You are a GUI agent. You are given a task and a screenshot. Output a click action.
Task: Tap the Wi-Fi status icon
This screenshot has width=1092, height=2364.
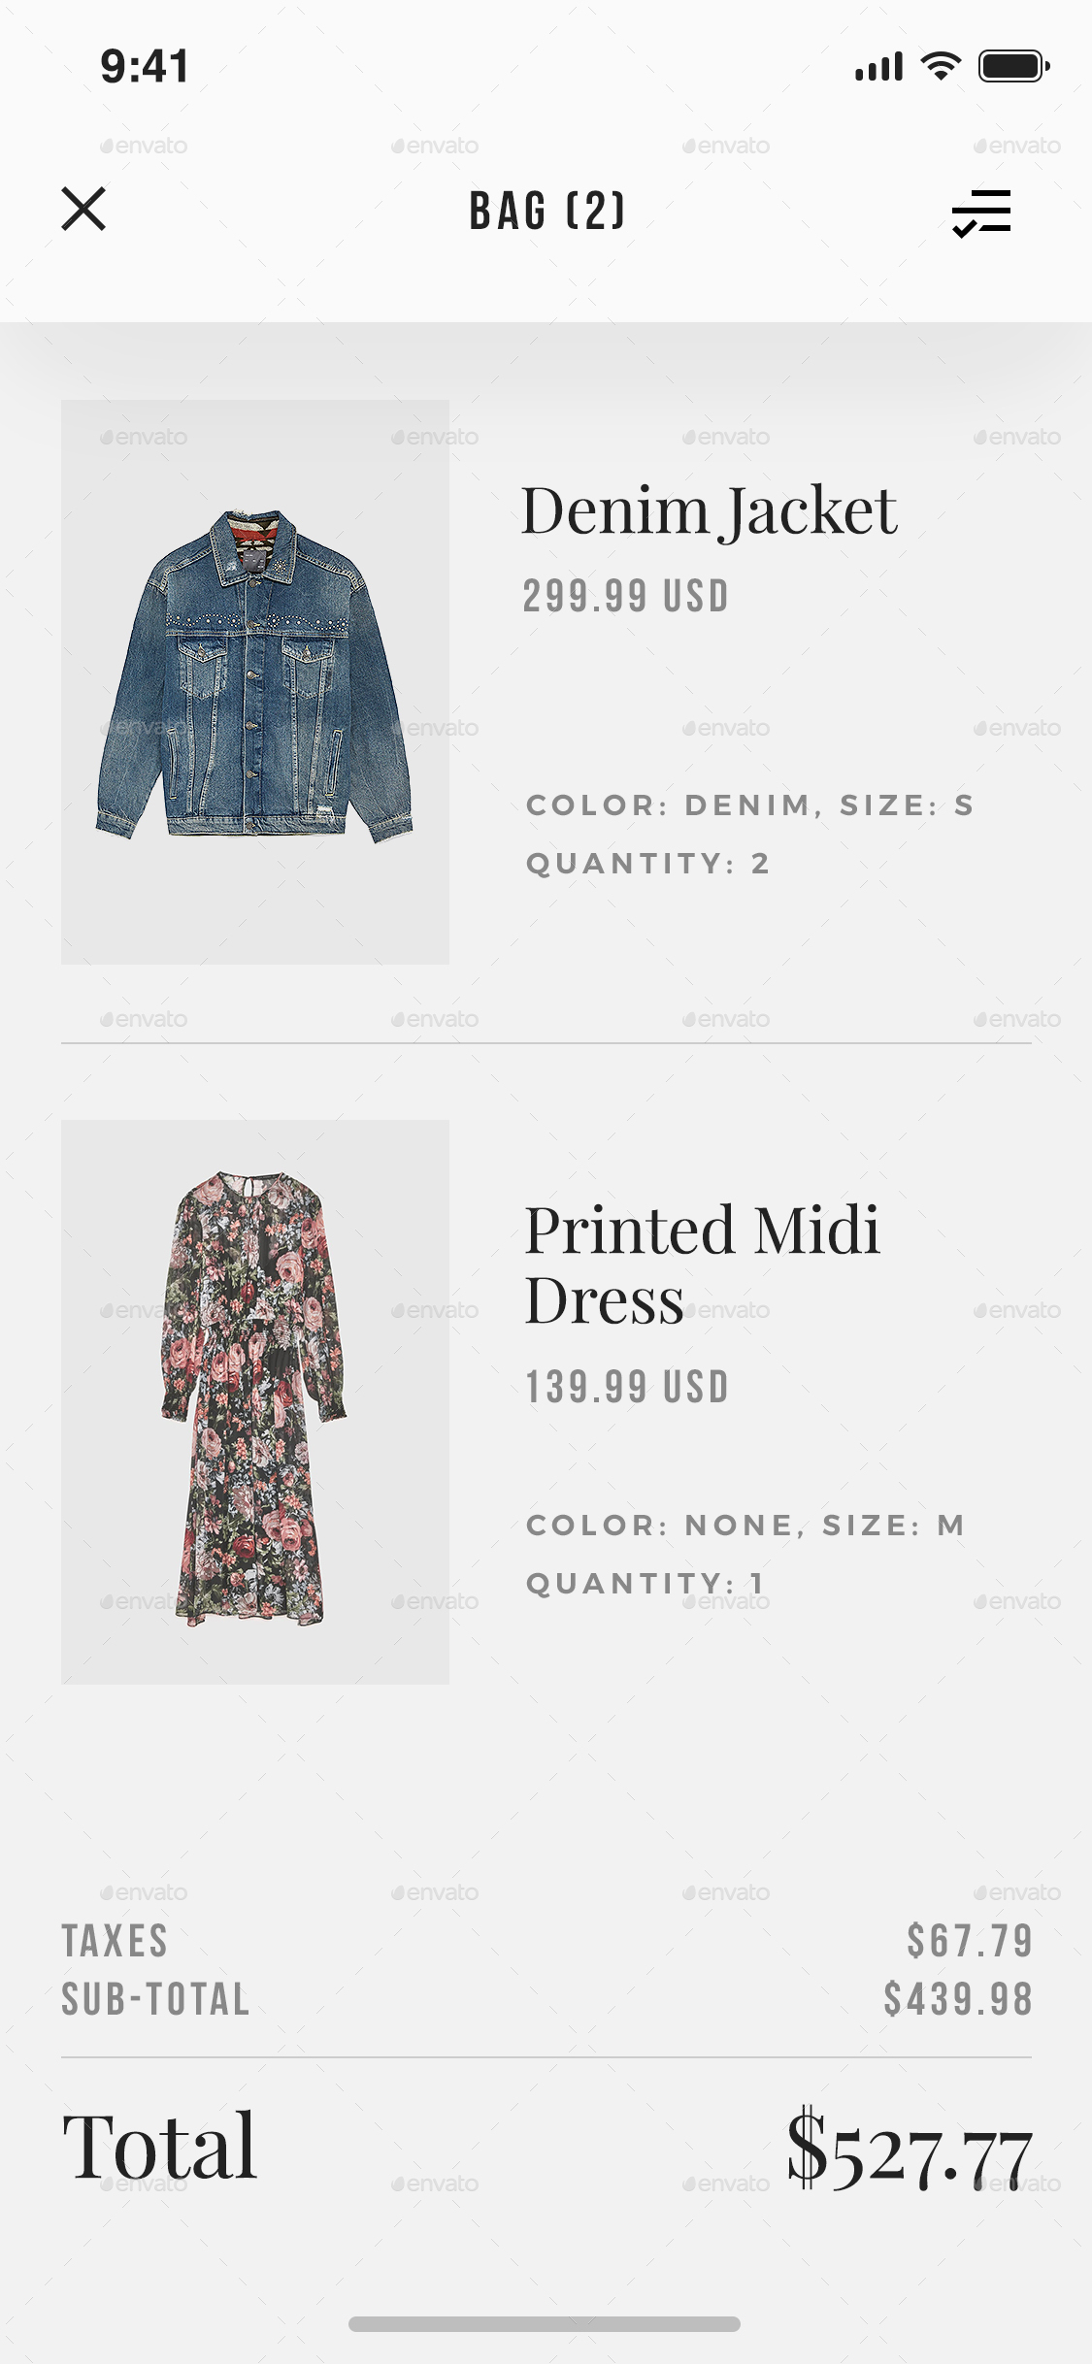940,66
